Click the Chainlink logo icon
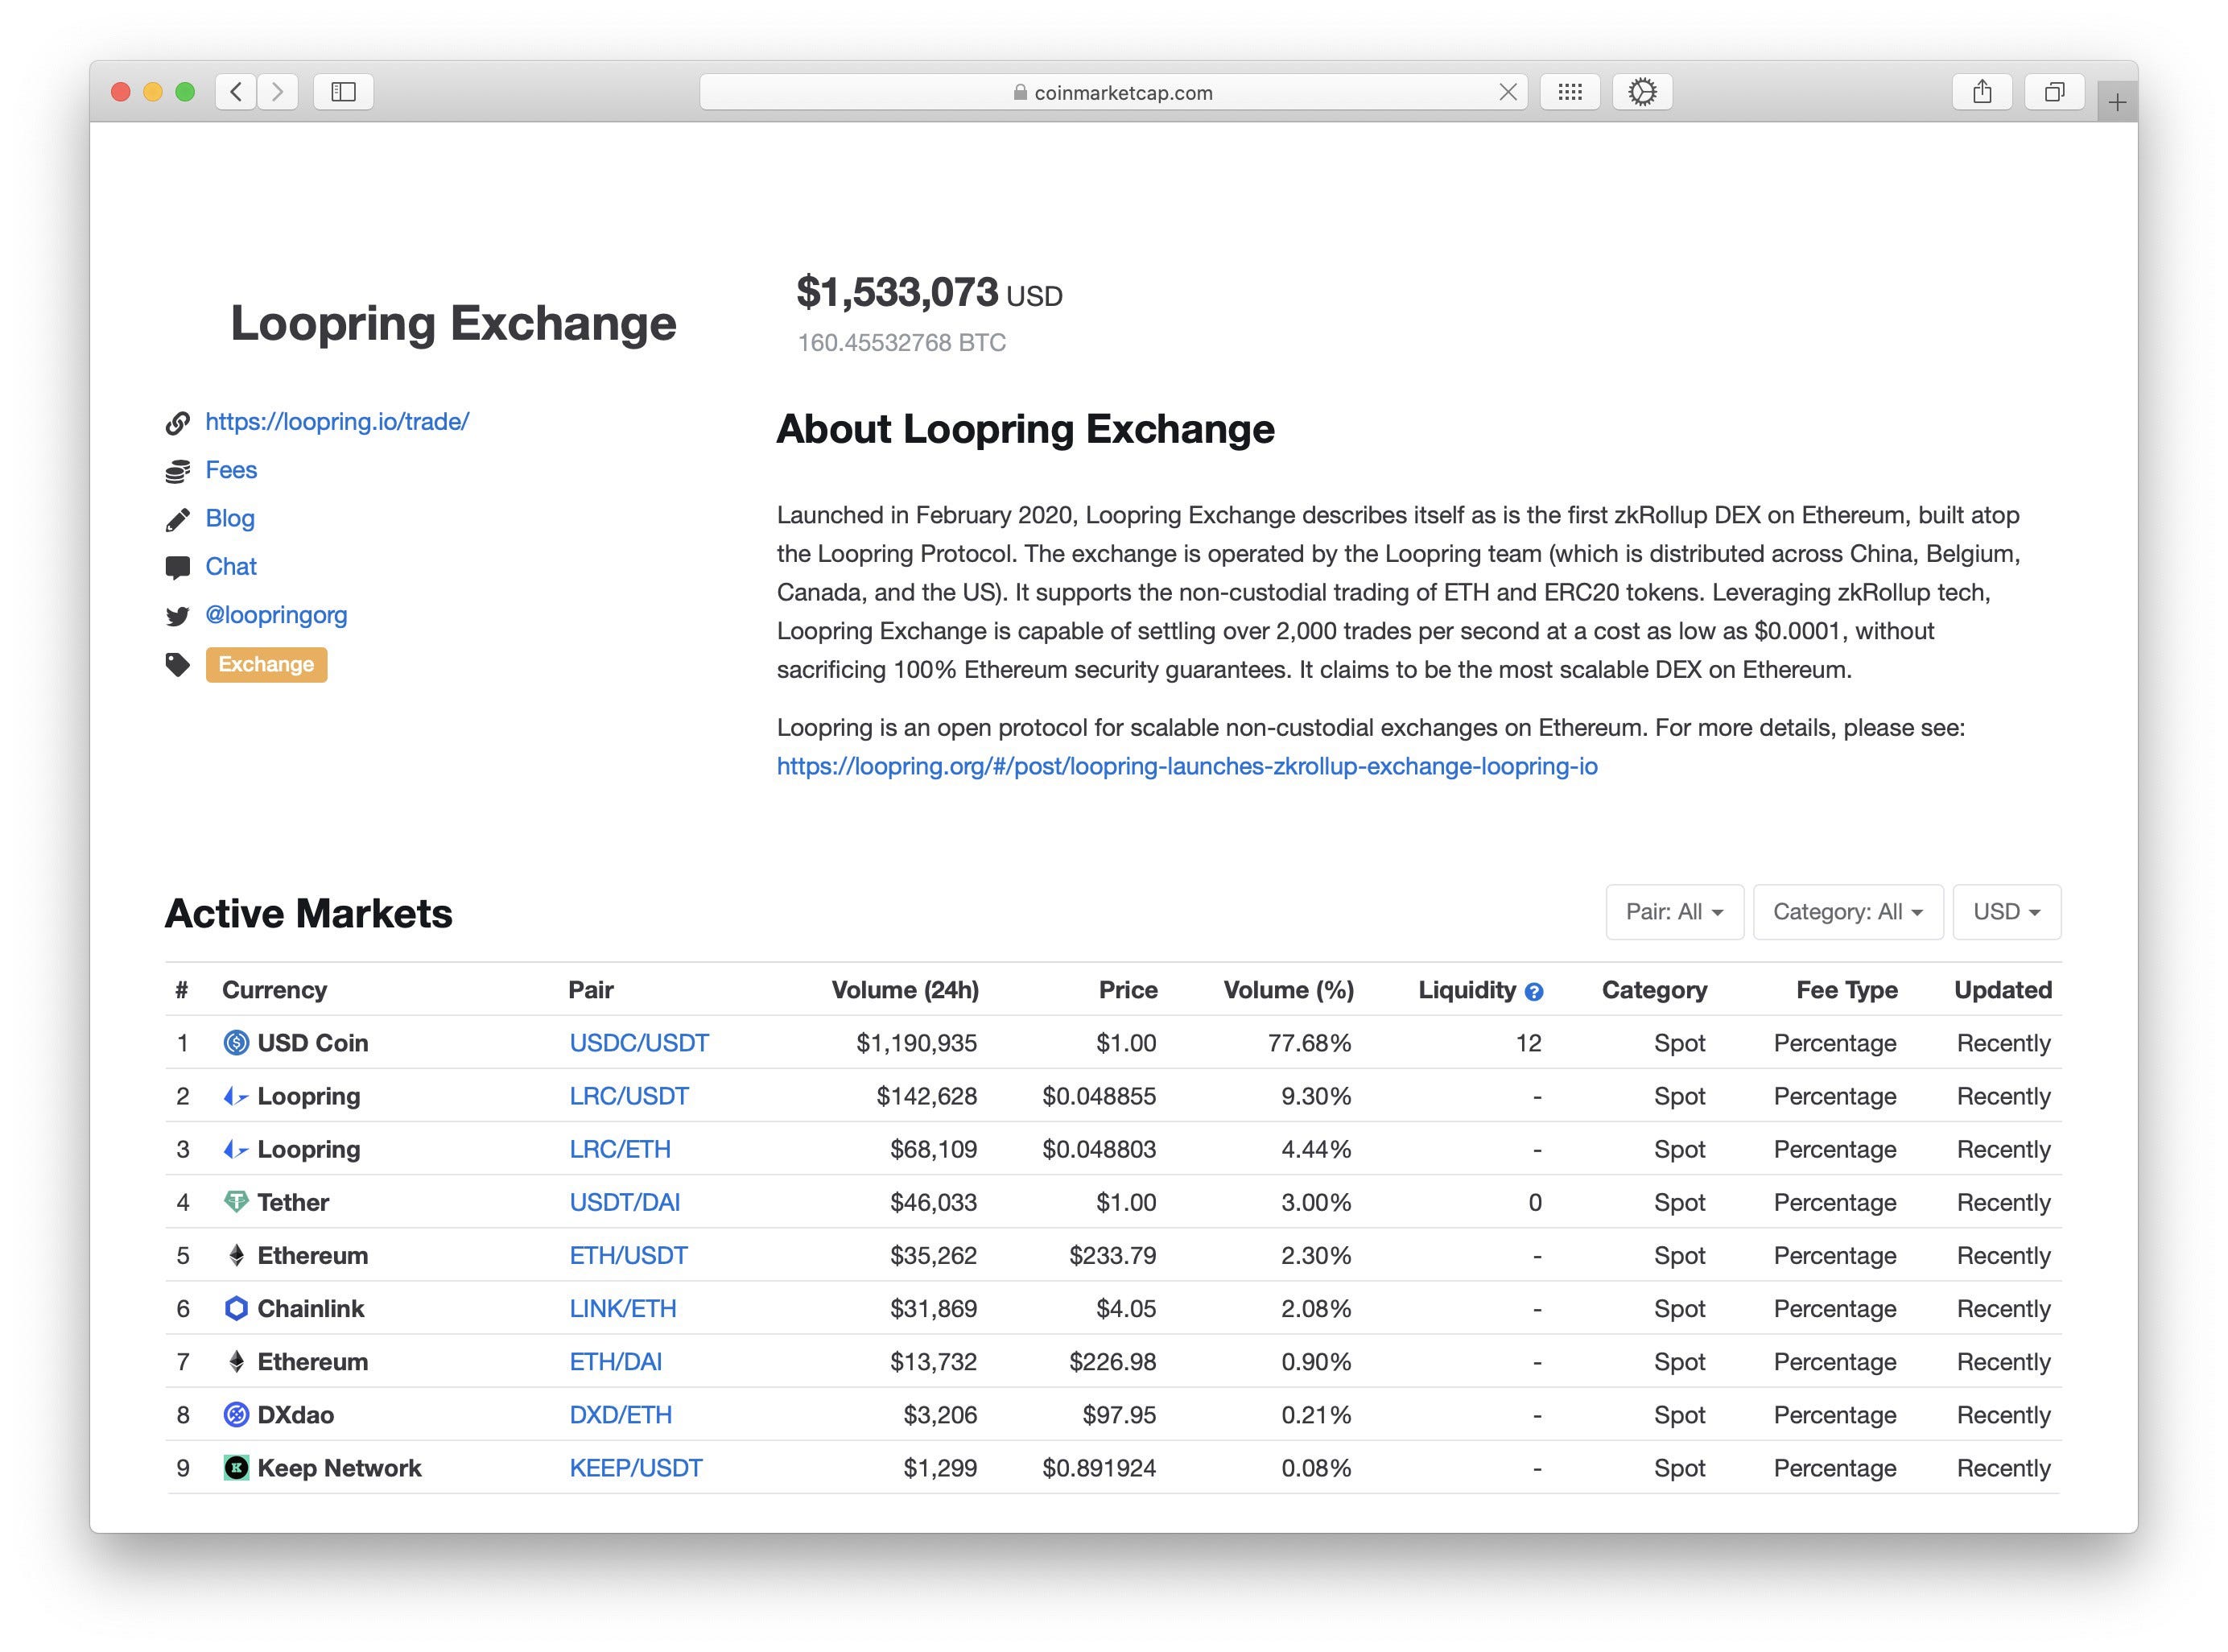Screen dimensions: 2228x1652 236,1308
